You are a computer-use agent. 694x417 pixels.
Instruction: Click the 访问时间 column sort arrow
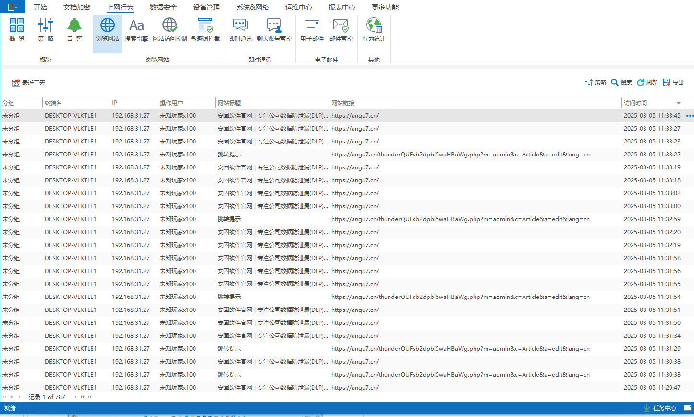coord(678,103)
